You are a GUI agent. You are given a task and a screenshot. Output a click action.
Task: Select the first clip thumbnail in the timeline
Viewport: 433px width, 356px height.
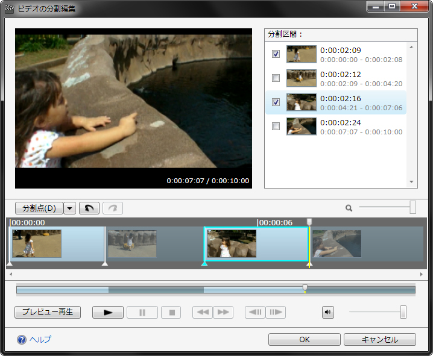pos(37,244)
